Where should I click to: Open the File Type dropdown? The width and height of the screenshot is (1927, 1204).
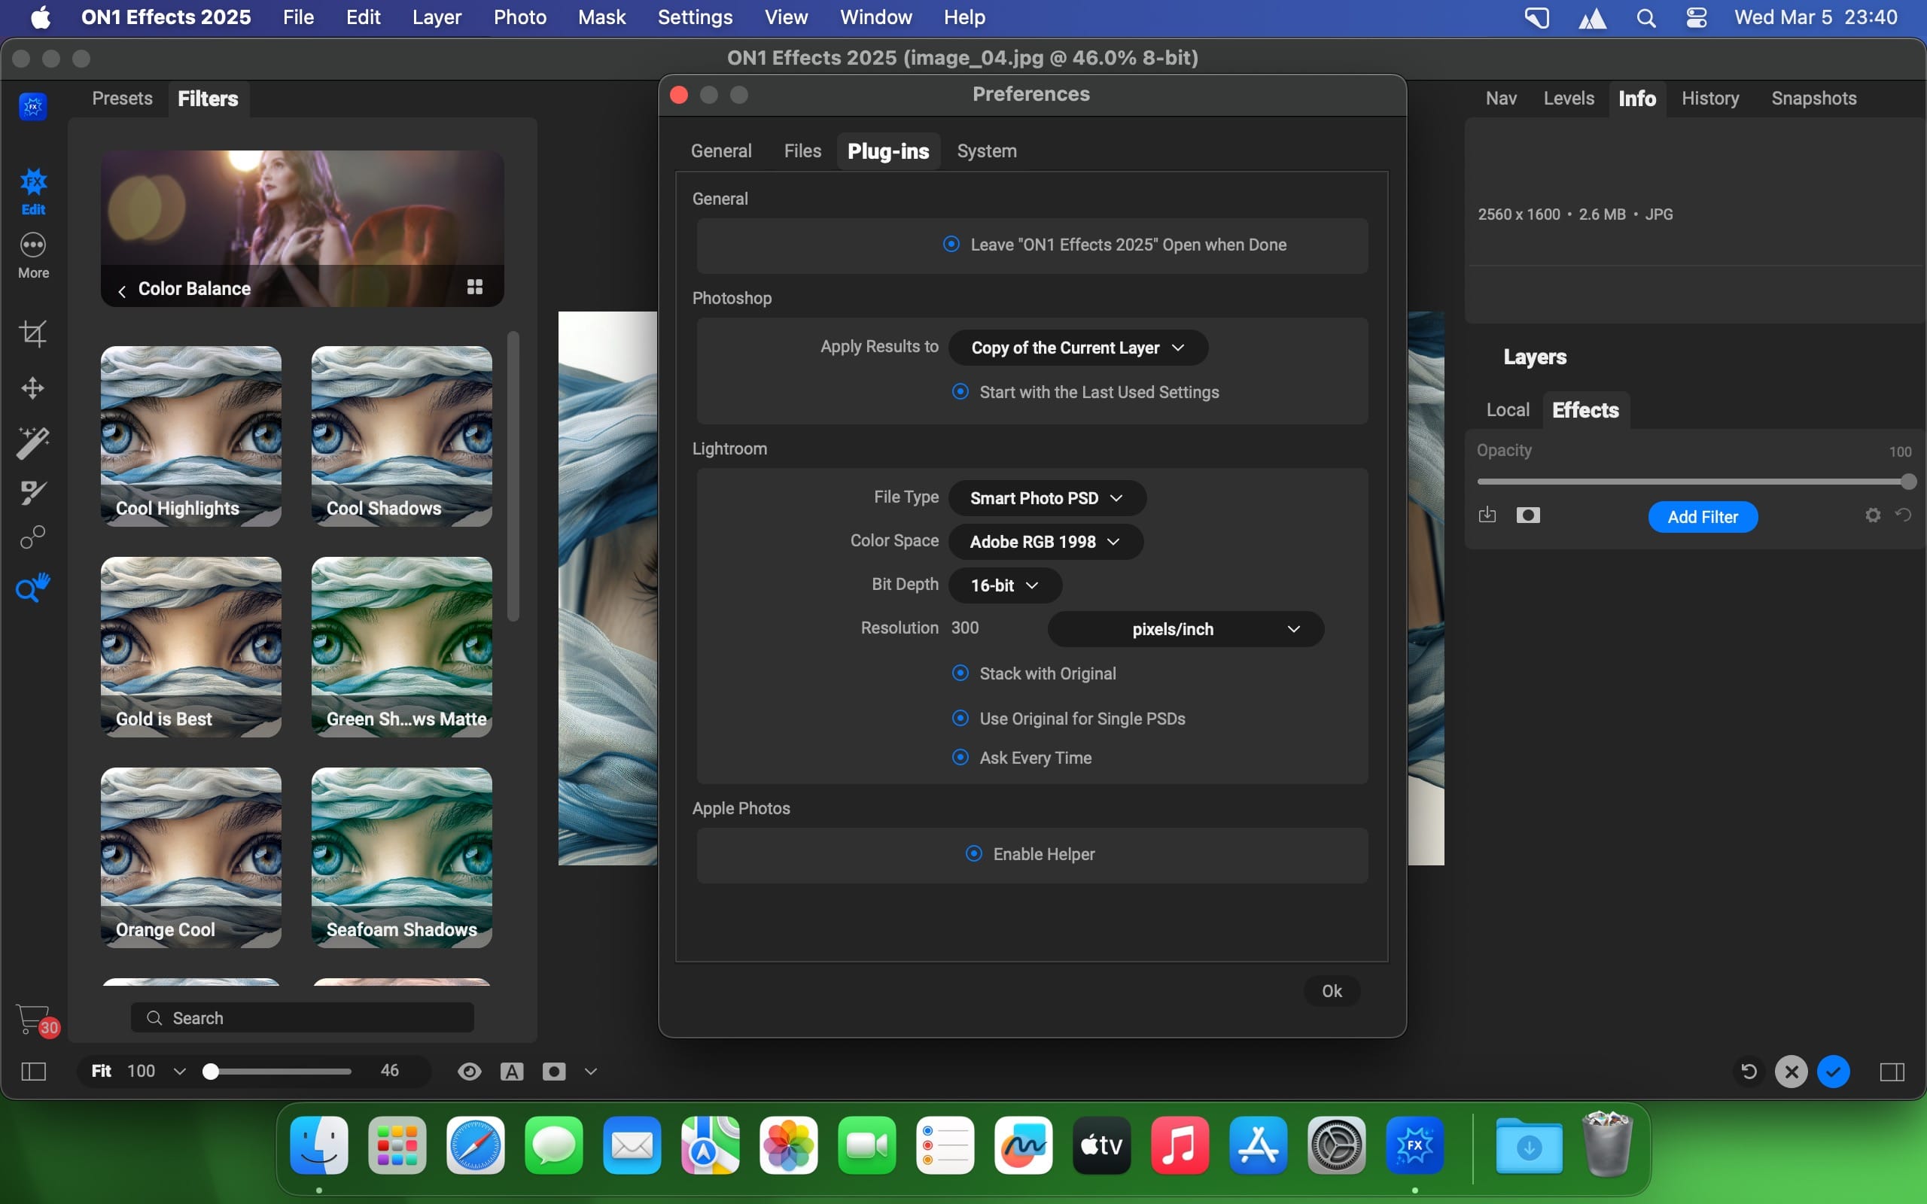(1046, 498)
